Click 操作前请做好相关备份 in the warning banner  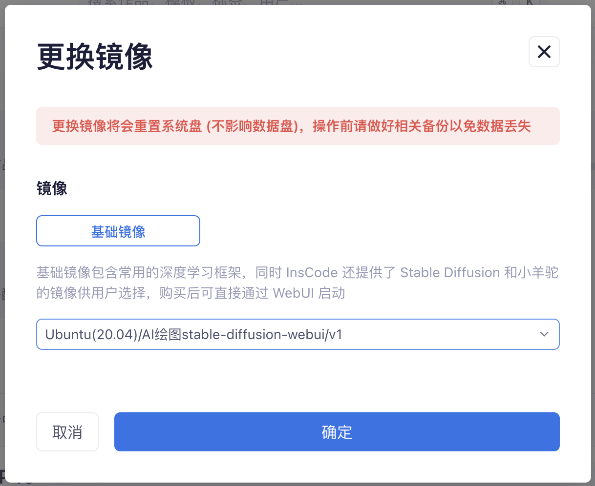[381, 126]
